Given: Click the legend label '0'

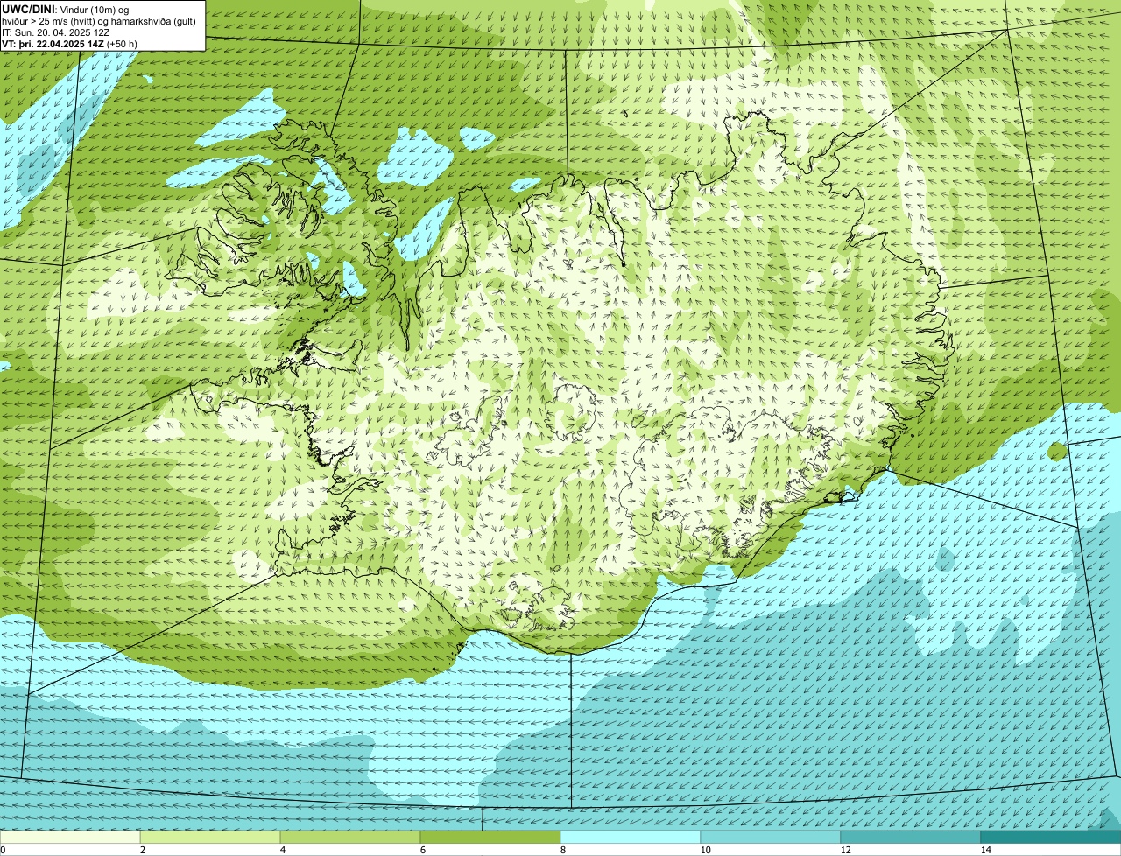Looking at the screenshot, I should pyautogui.click(x=3, y=850).
